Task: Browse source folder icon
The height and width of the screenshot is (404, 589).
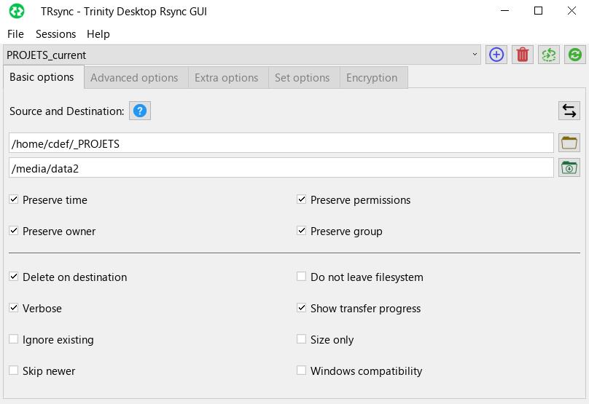Action: 569,143
